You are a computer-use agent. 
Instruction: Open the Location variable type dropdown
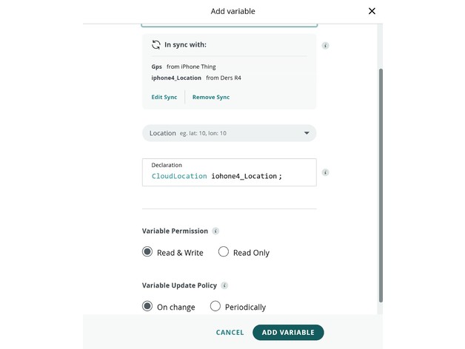(x=229, y=133)
